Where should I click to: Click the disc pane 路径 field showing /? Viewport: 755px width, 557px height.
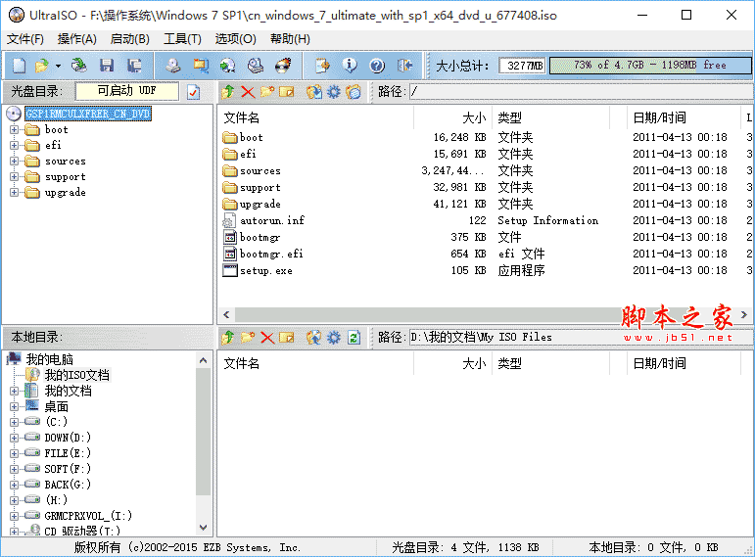(582, 91)
